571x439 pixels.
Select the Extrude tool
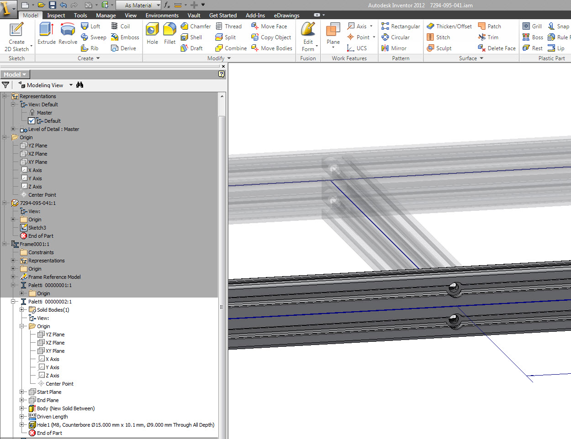[47, 33]
